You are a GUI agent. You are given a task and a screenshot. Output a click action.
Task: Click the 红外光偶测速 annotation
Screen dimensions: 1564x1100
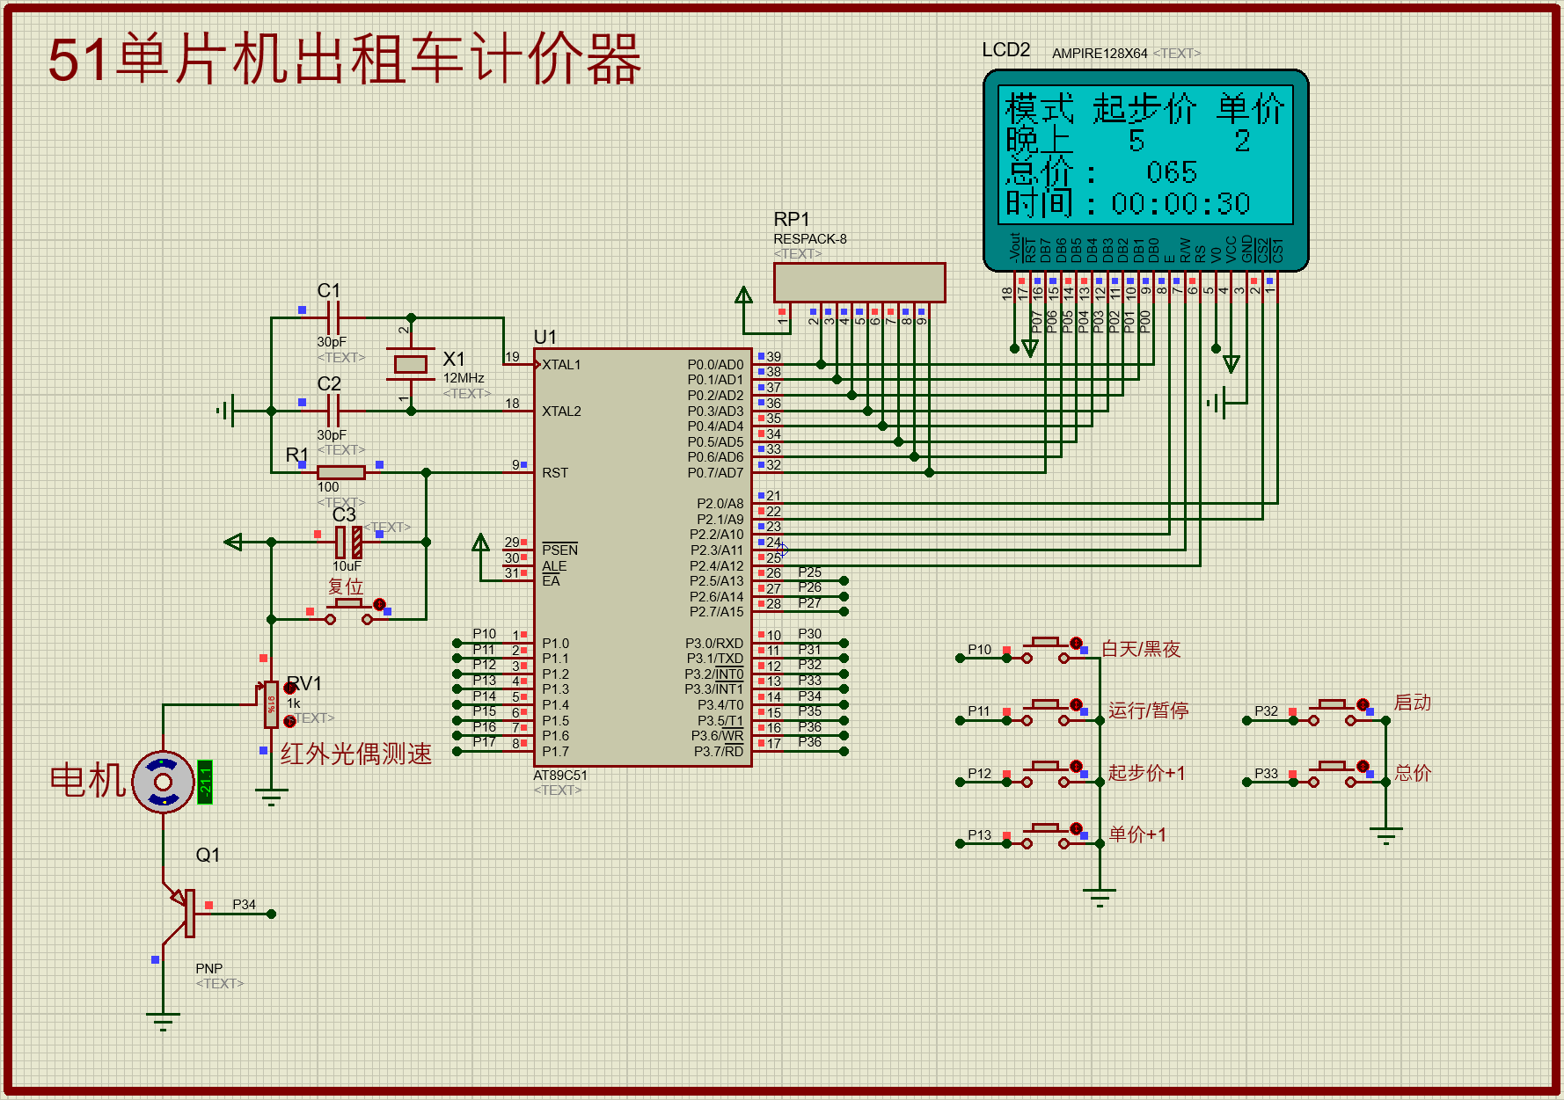[x=356, y=754]
